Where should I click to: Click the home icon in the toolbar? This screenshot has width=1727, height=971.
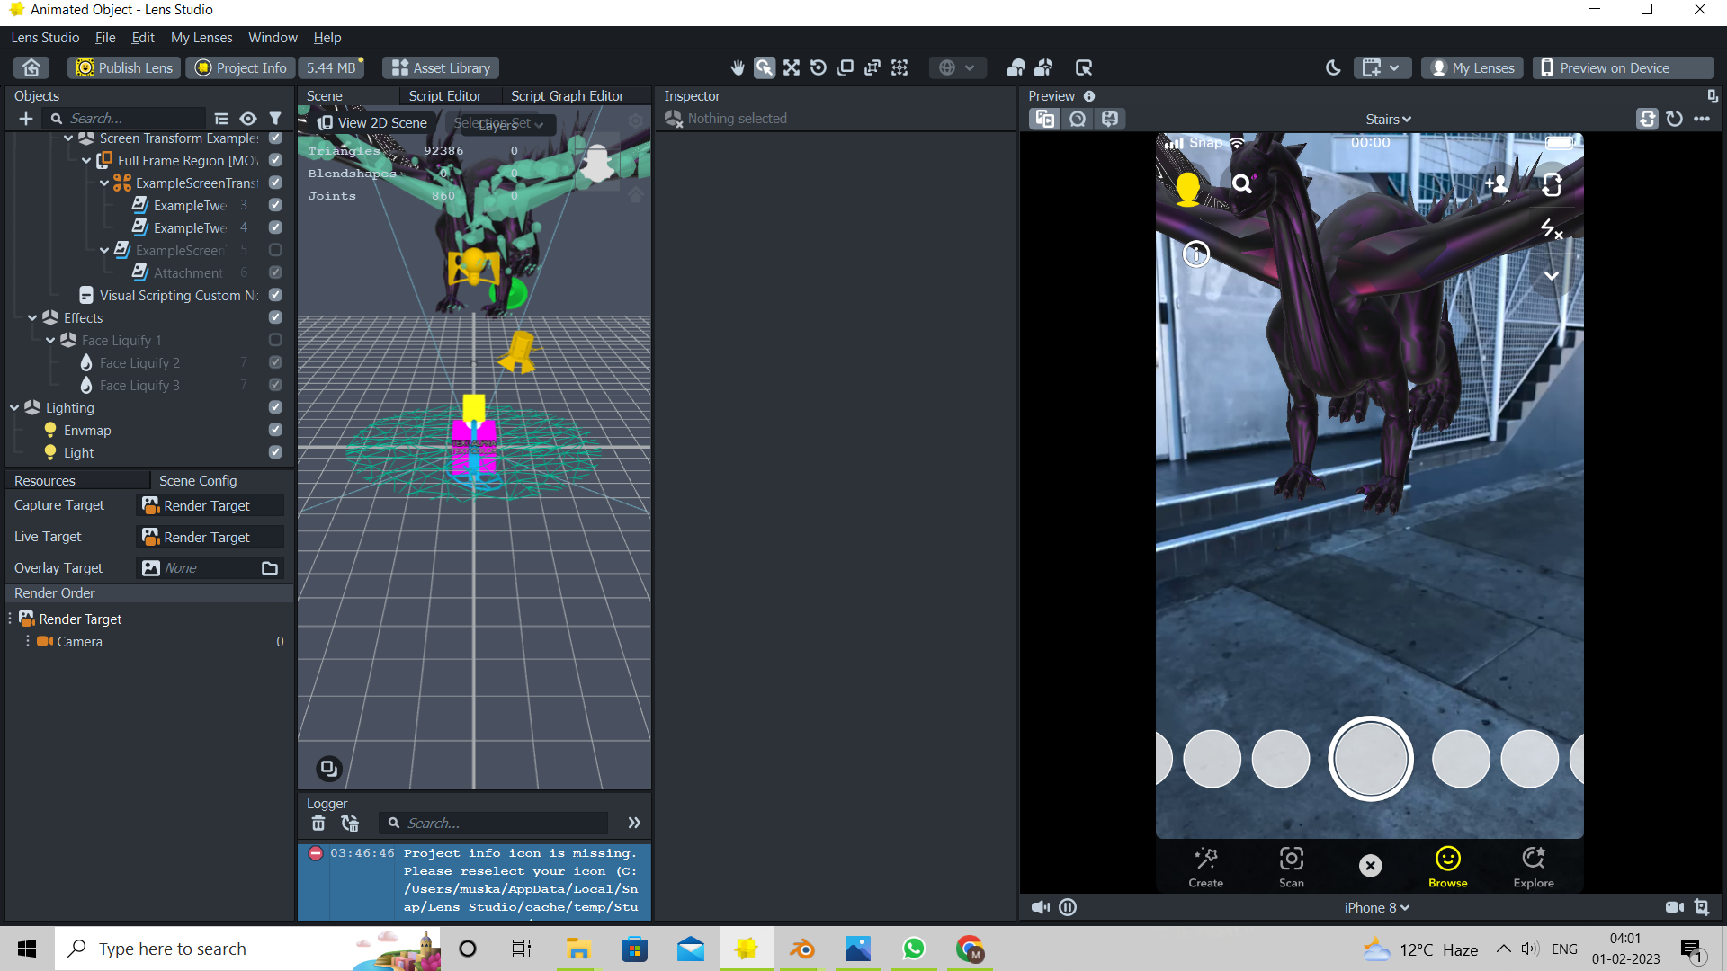[x=31, y=67]
